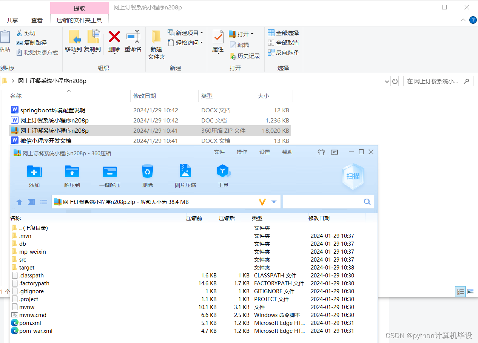The height and width of the screenshot is (343, 478).
Task: Click the One-click extract (一键解压) icon
Action: pos(109,172)
